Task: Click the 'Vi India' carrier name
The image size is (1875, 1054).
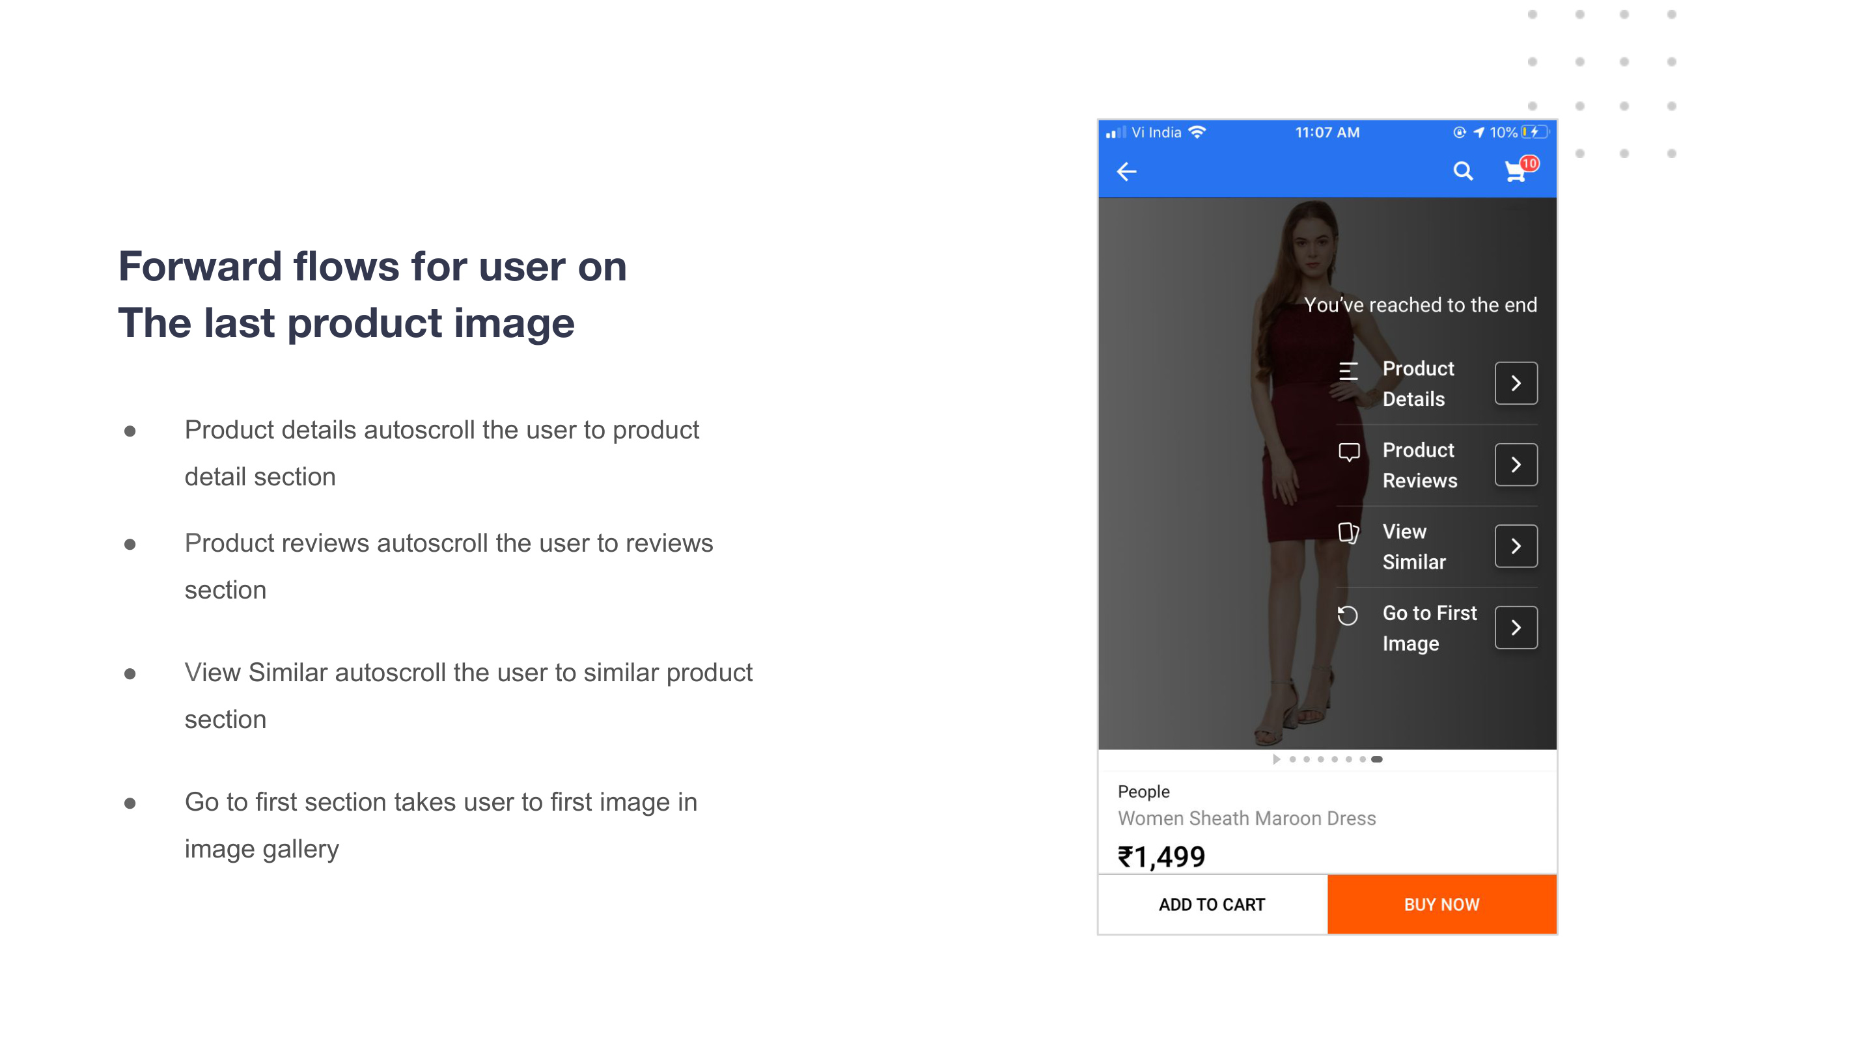Action: (x=1156, y=132)
